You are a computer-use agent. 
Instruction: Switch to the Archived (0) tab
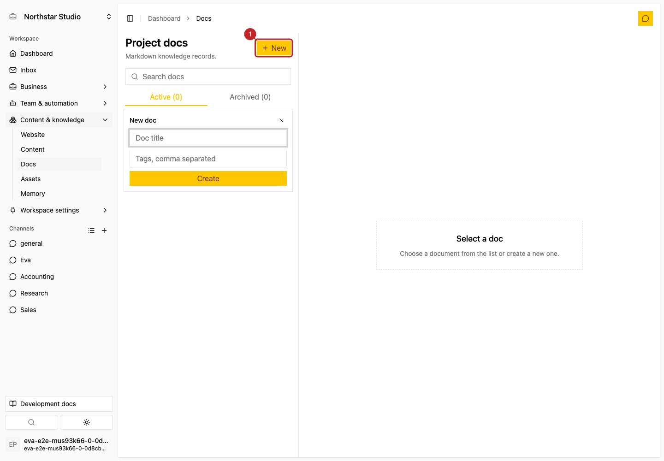pyautogui.click(x=250, y=97)
